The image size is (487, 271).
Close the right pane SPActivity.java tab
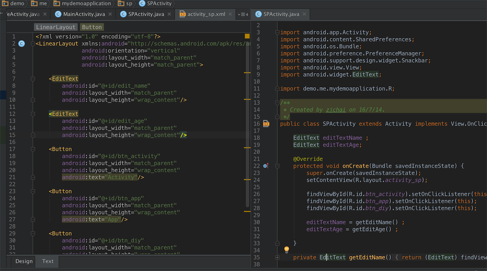click(304, 14)
